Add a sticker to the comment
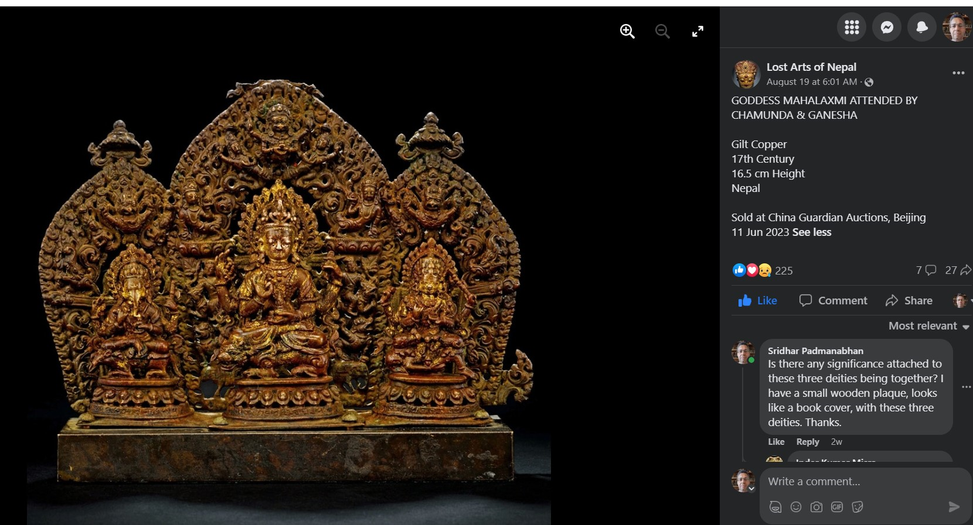Viewport: 973px width, 525px height. 858,507
